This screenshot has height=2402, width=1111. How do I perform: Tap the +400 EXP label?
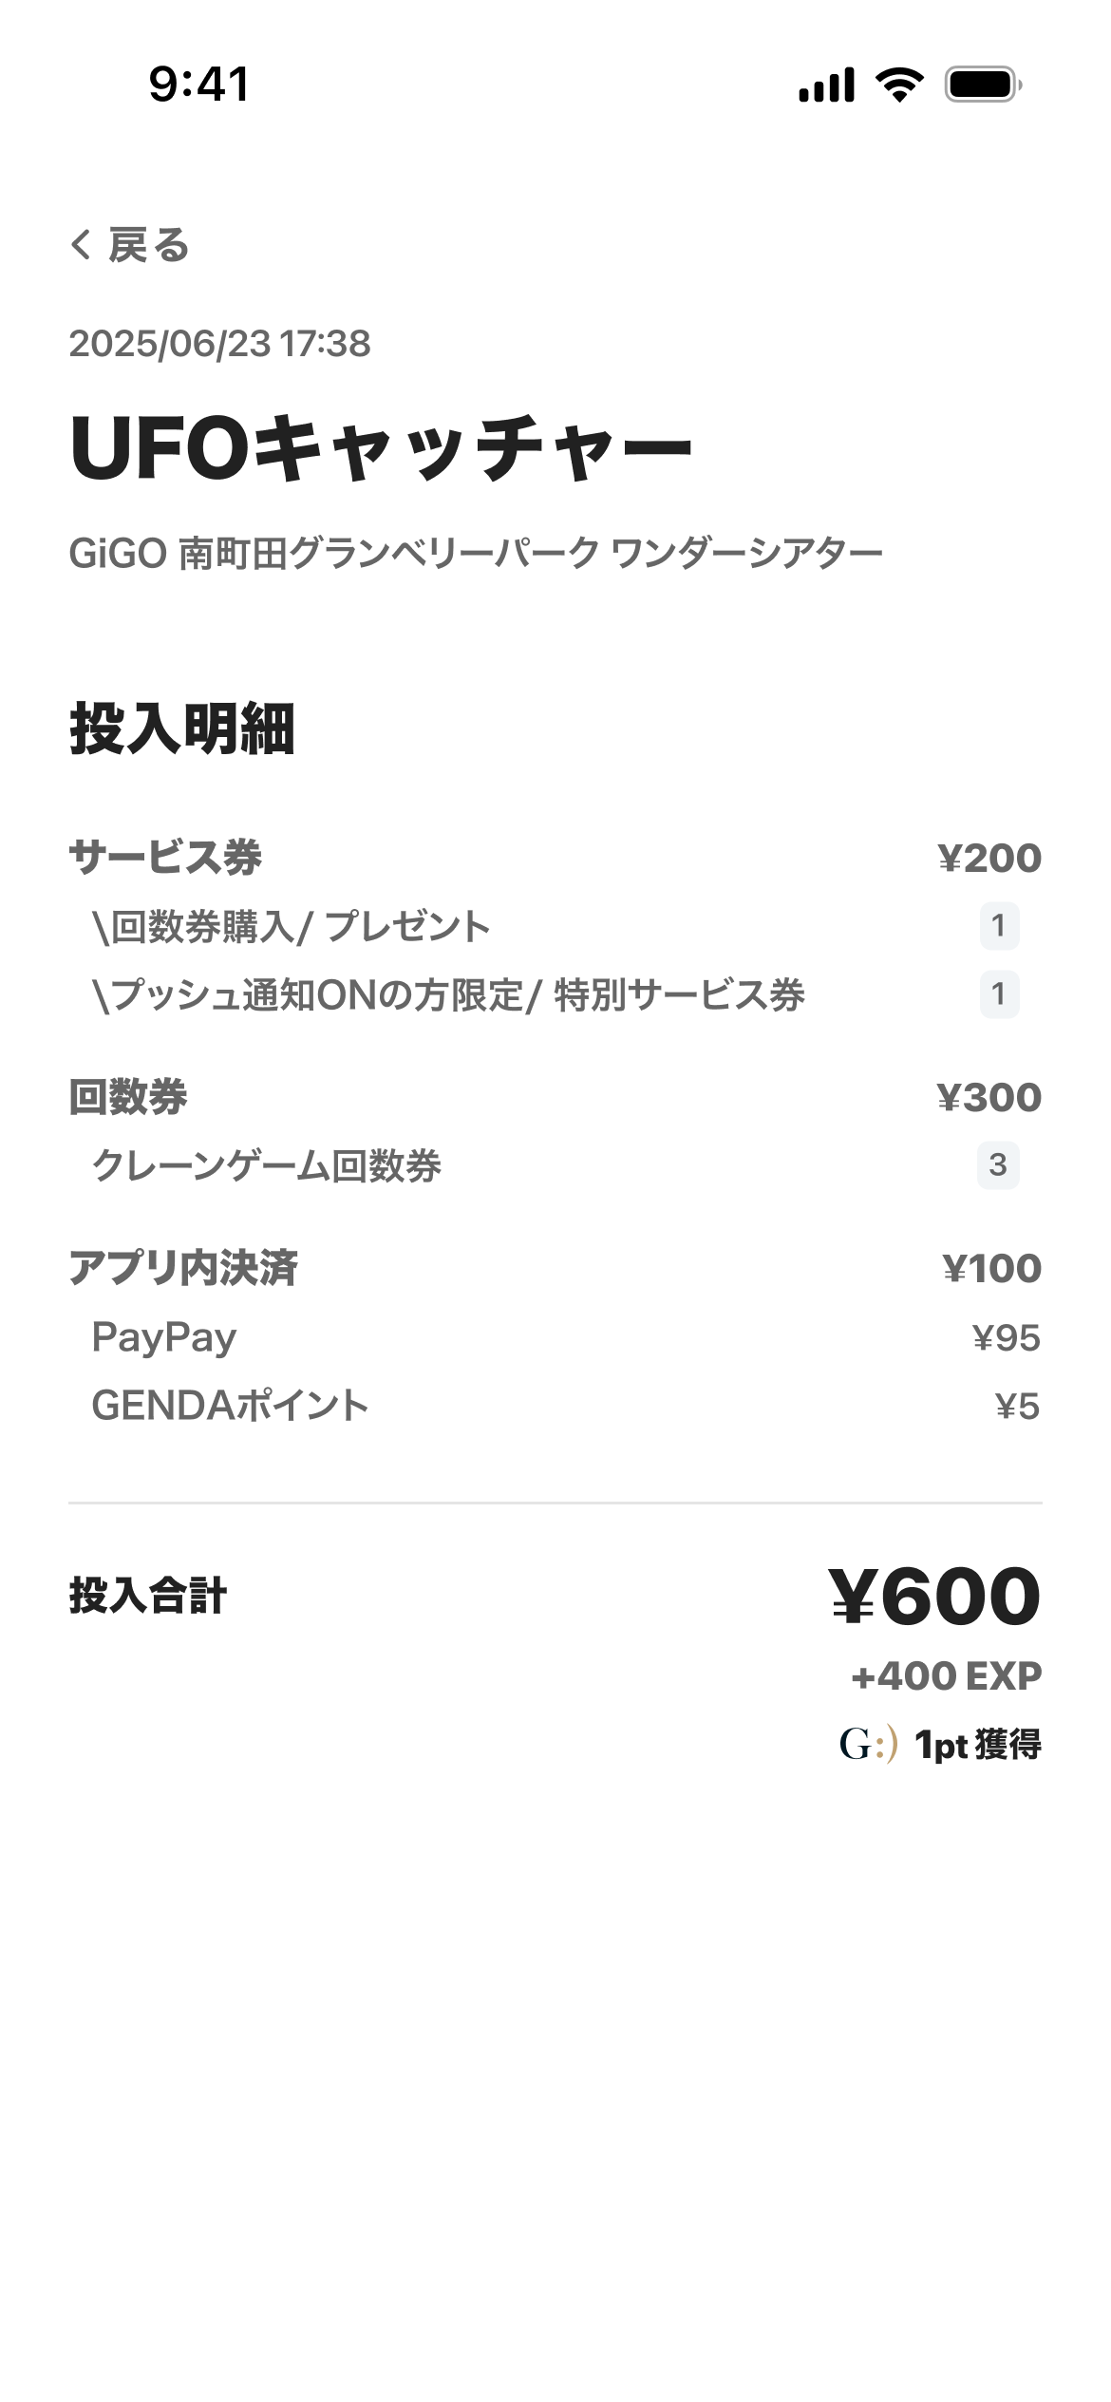click(947, 1677)
